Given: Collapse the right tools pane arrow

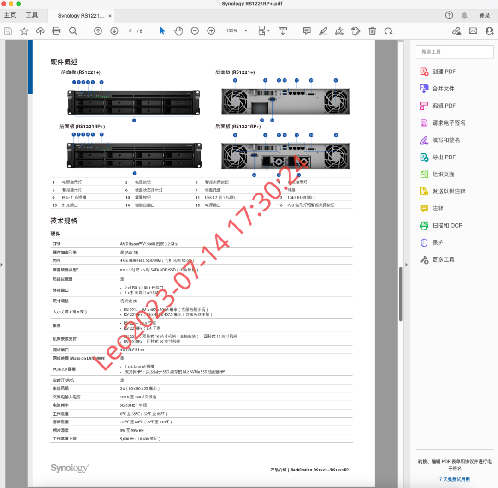Looking at the screenshot, I should [x=406, y=265].
